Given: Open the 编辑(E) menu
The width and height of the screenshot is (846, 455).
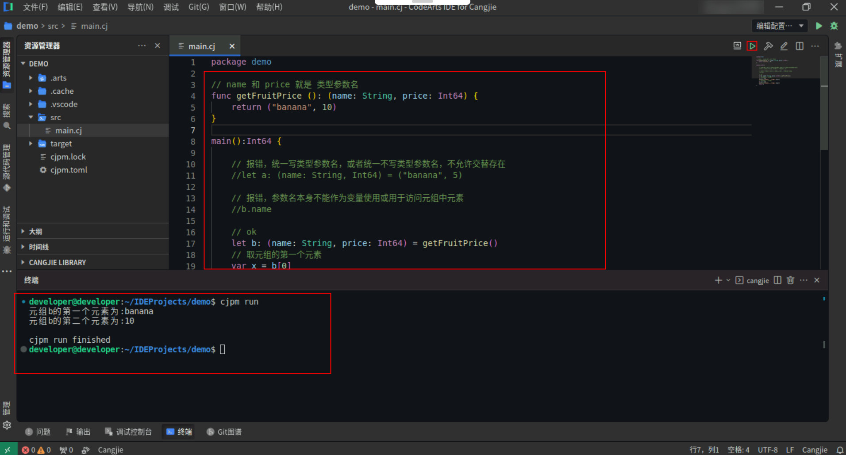Looking at the screenshot, I should click(70, 7).
